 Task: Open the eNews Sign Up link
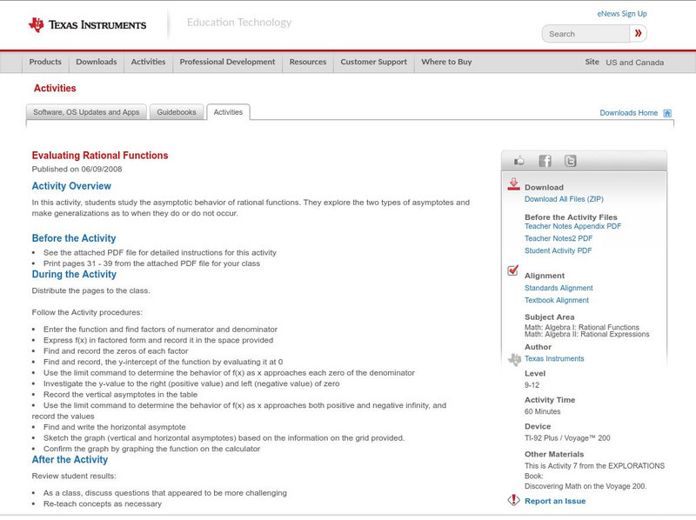coord(622,14)
